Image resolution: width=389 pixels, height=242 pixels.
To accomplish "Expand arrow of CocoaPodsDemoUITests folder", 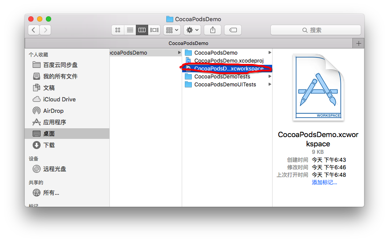I will [x=269, y=84].
